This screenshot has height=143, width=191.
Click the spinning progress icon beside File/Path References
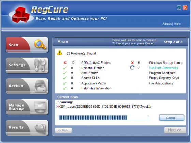coord(132,68)
